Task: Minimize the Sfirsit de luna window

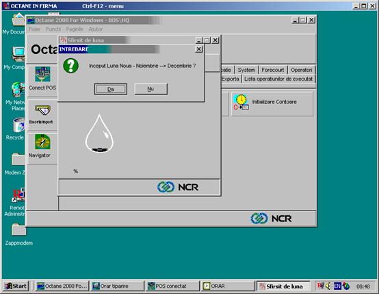Action: tap(198, 40)
